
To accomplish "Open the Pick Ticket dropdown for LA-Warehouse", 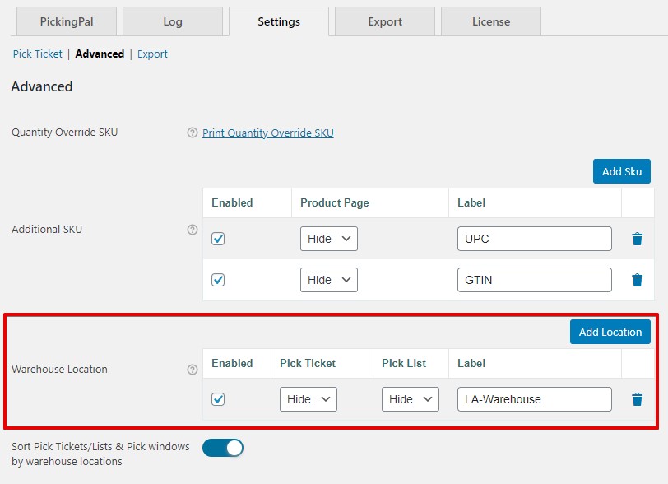I will pyautogui.click(x=308, y=398).
